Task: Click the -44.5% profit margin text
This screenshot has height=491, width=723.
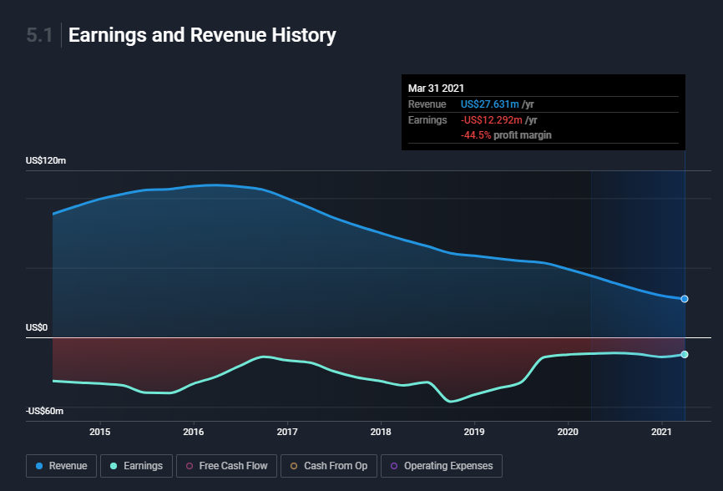Action: pos(506,134)
